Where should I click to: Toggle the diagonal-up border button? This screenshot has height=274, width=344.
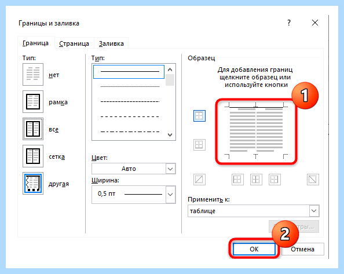pos(199,180)
